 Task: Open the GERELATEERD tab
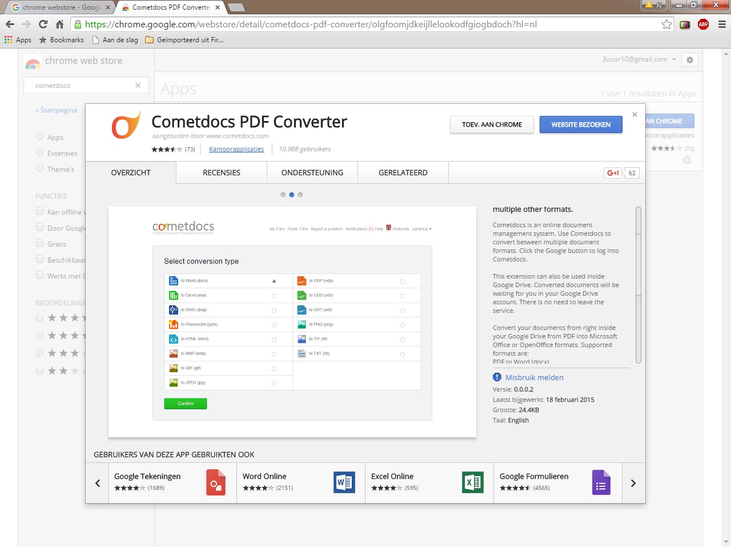click(x=403, y=173)
